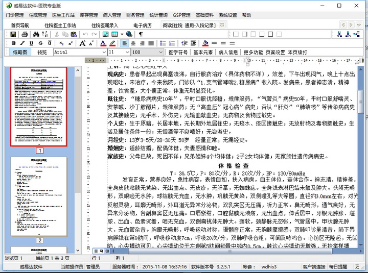
Task: Toggle Strikethrough formatting
Action: point(40,43)
